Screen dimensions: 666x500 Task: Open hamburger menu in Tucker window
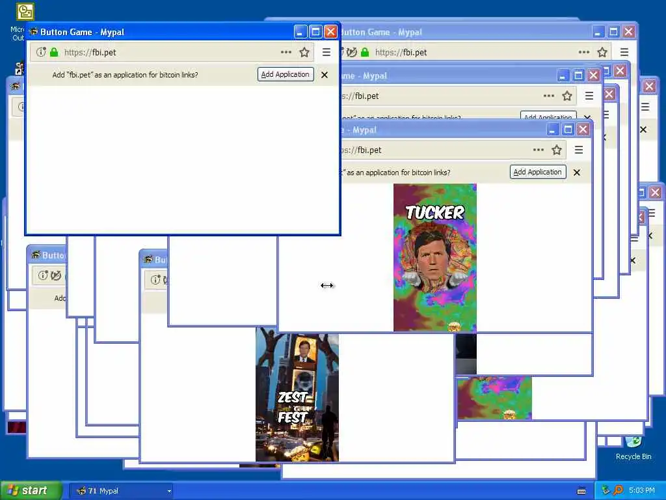click(x=578, y=150)
